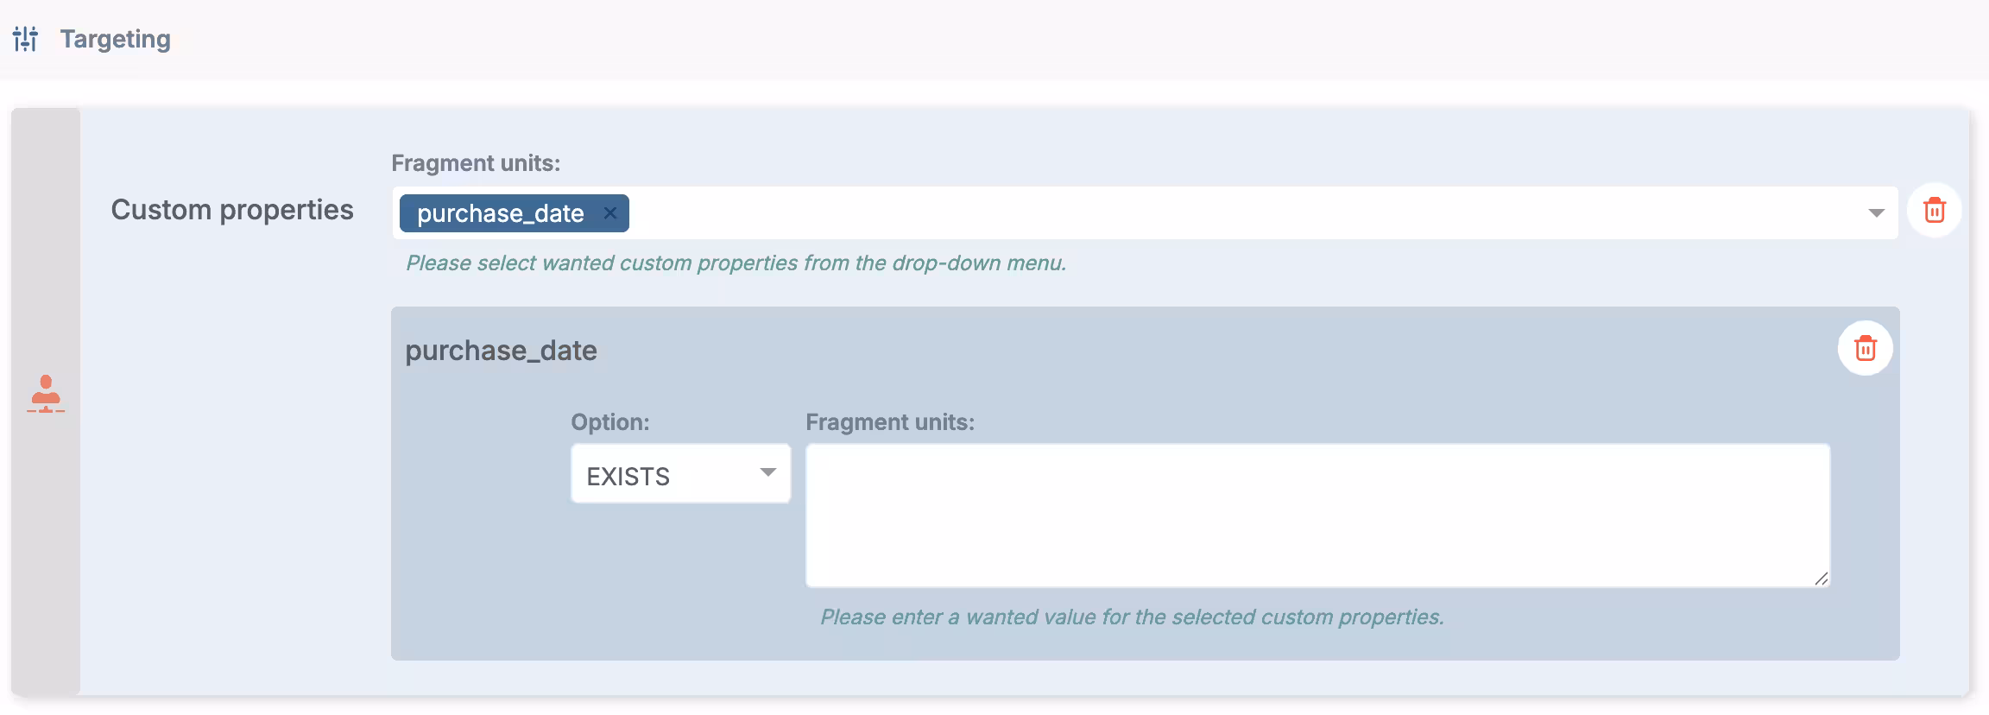Remove the purchase_date tag using its x icon
The height and width of the screenshot is (715, 1989).
610,212
